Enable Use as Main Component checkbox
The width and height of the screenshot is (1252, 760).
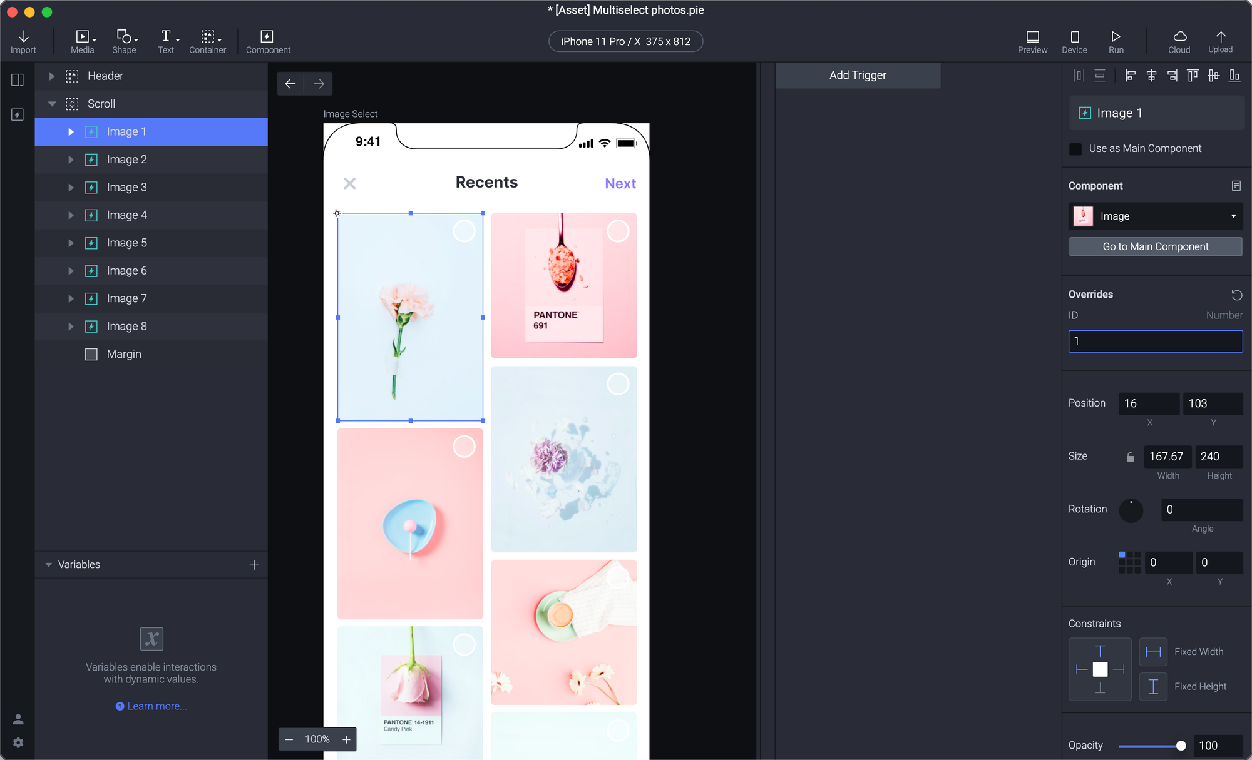click(x=1075, y=149)
